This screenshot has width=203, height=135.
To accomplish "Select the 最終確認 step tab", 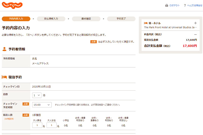I will [x=86, y=19].
